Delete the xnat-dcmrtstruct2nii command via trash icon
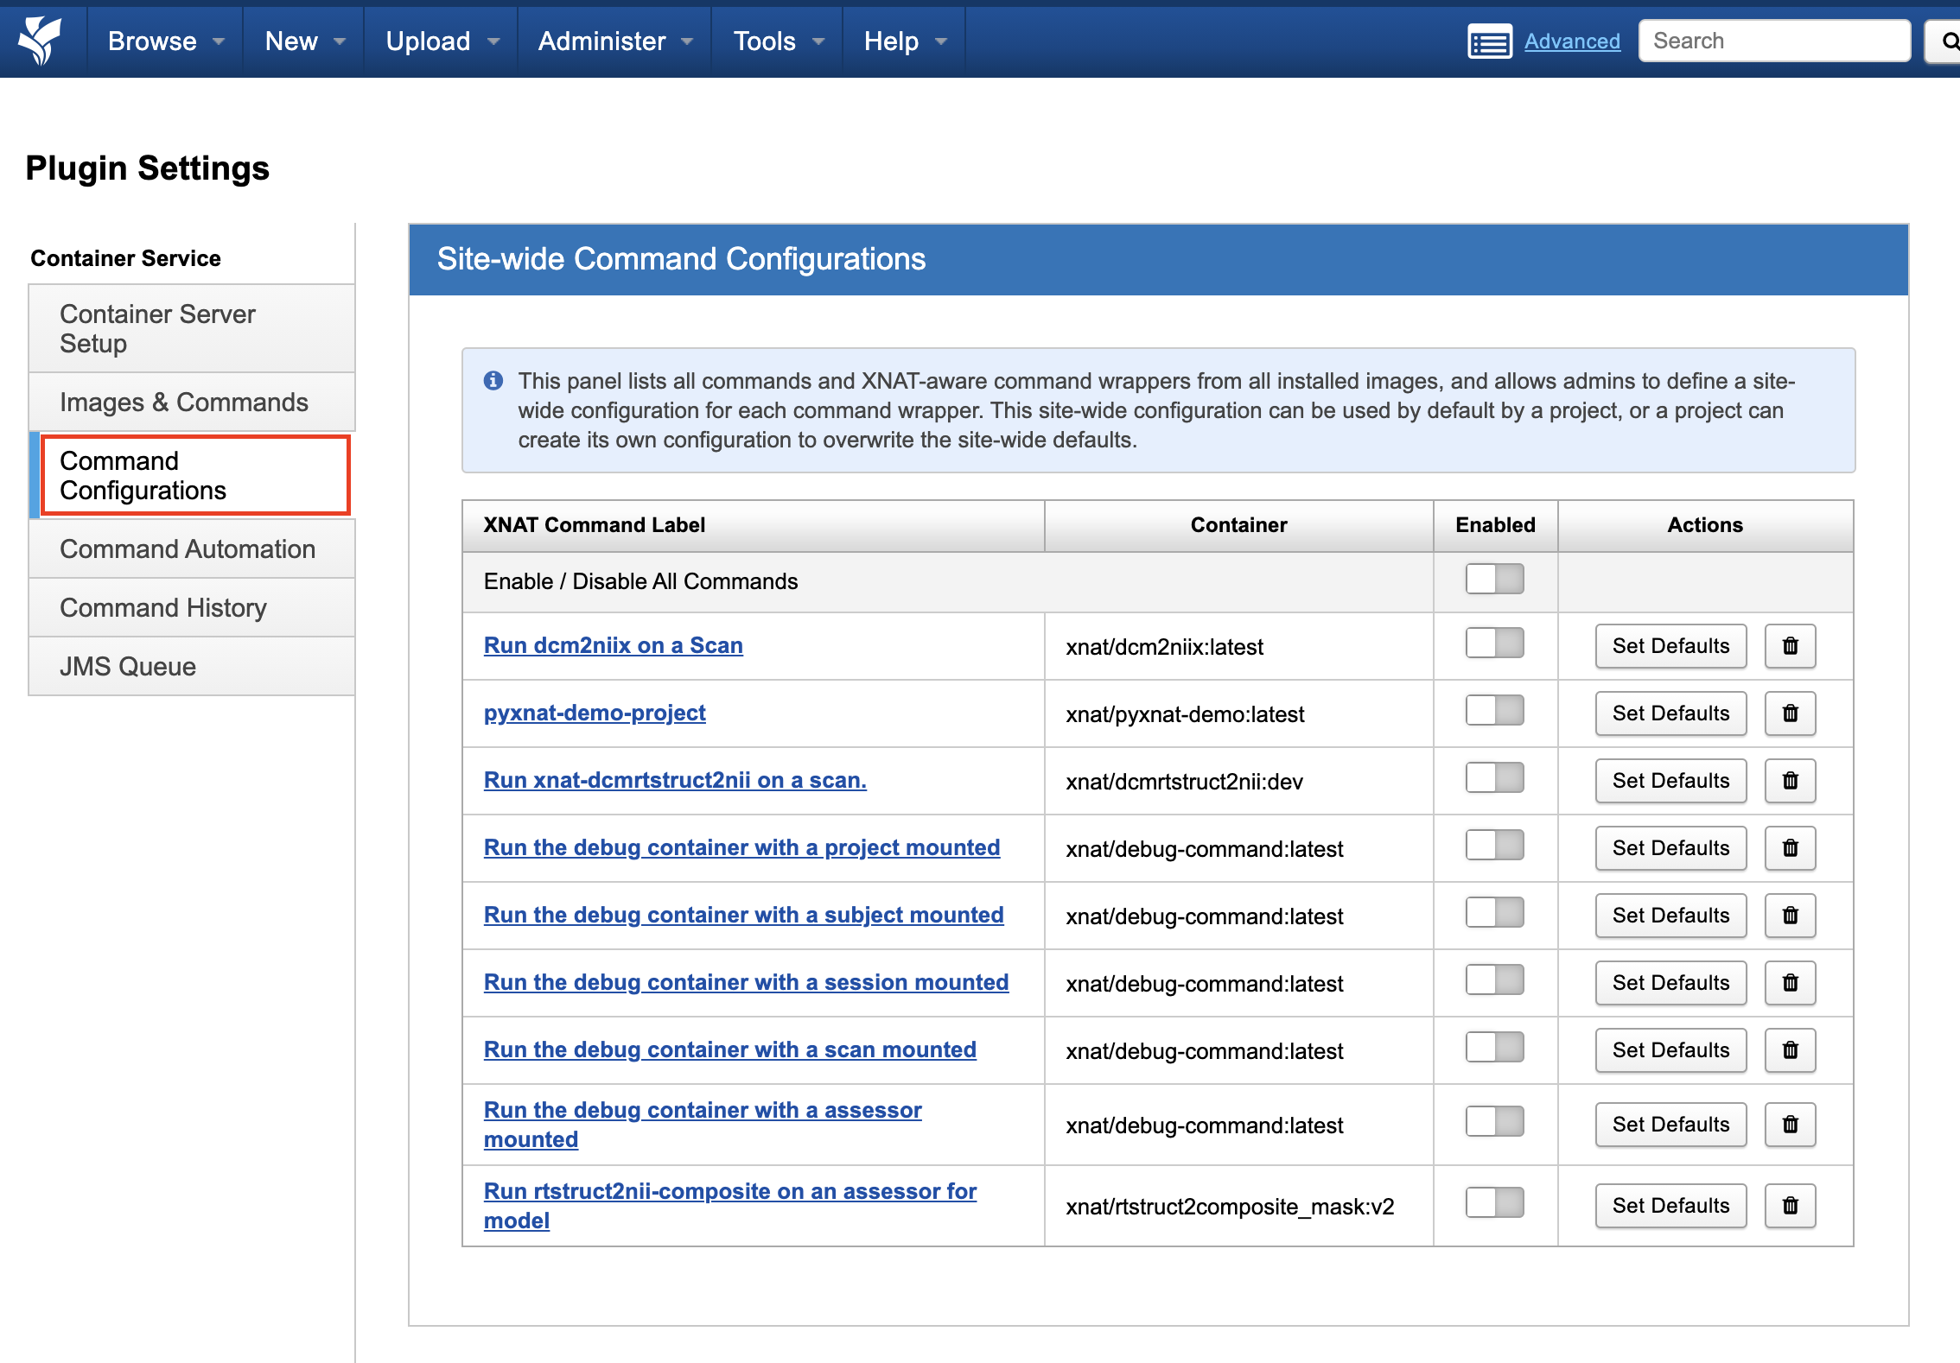This screenshot has width=1960, height=1363. tap(1790, 781)
